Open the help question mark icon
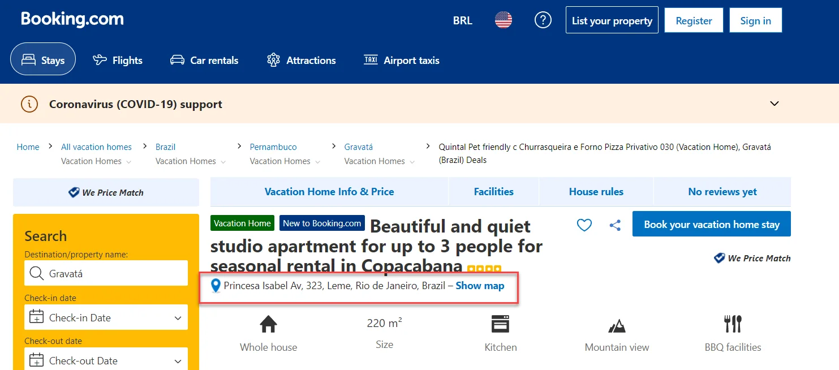 coord(543,20)
